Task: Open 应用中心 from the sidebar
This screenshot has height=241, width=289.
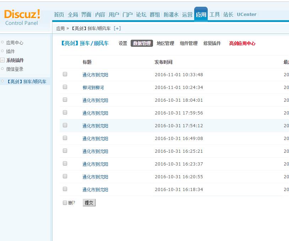Action: tap(16, 42)
